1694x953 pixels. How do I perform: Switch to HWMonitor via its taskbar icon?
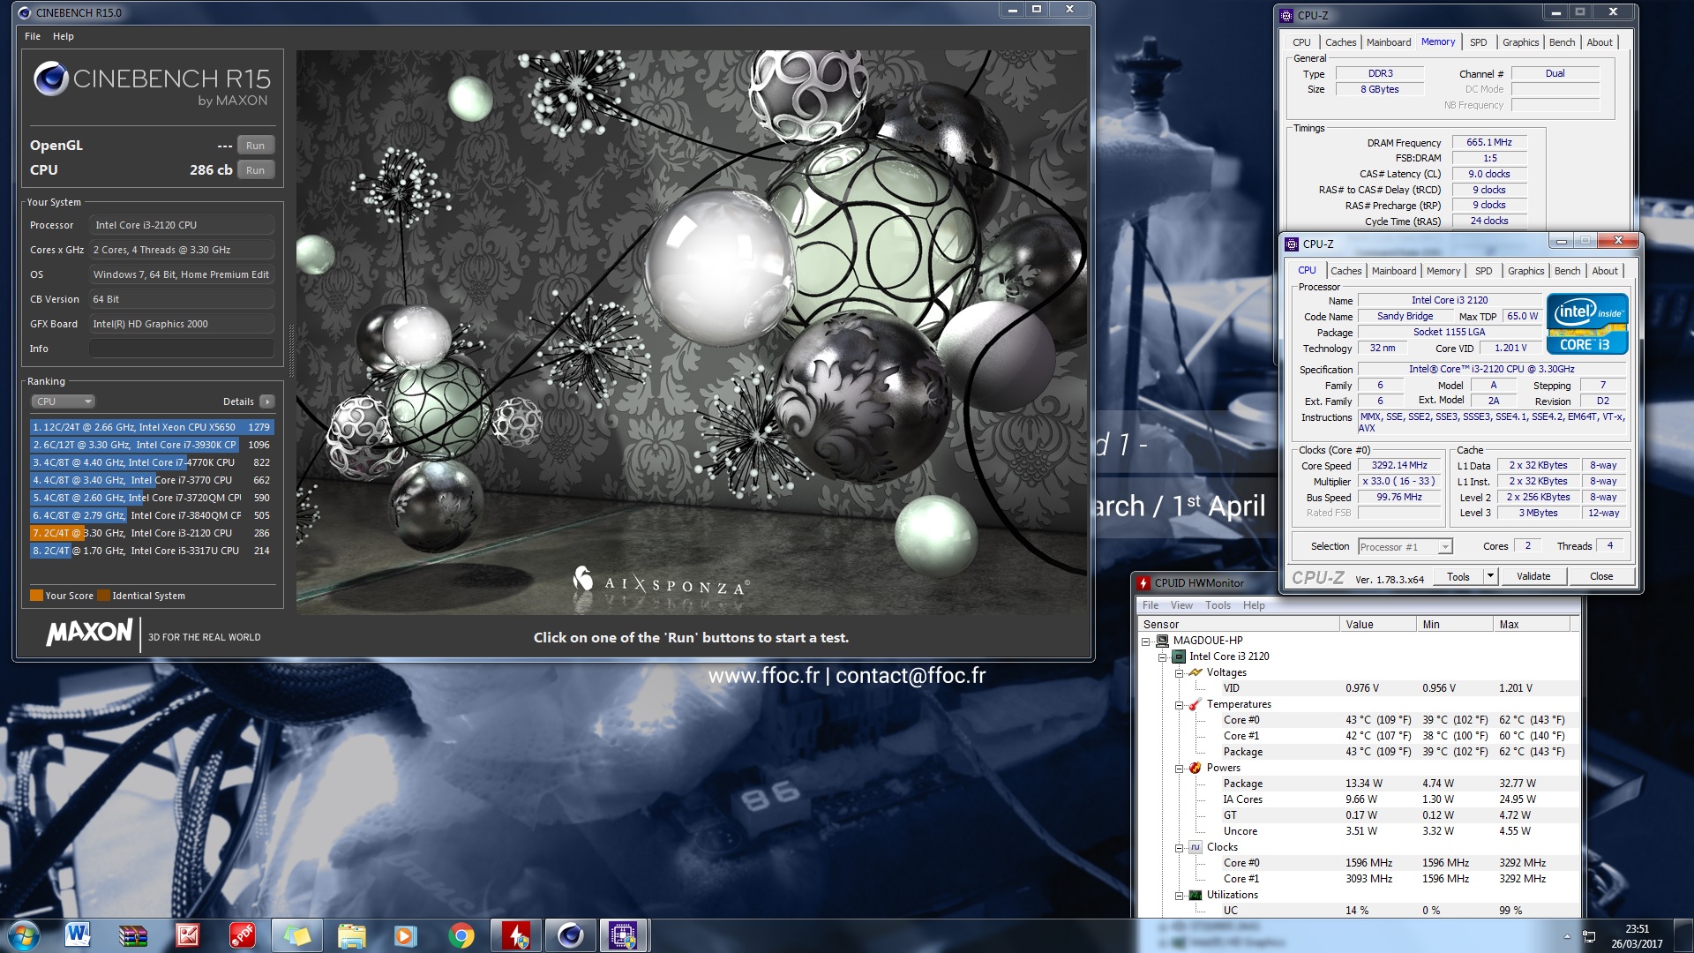tap(515, 935)
